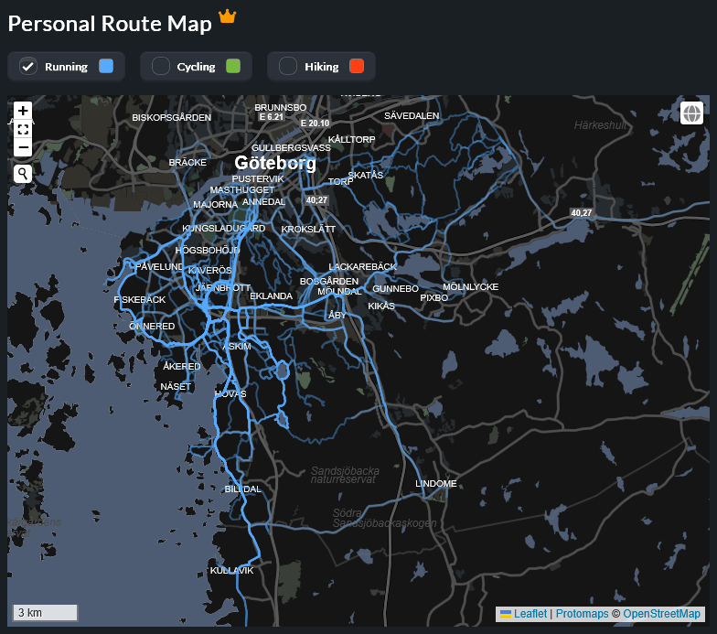Enable the Hiking checkbox
Screen dimensions: 717x634
coord(287,66)
